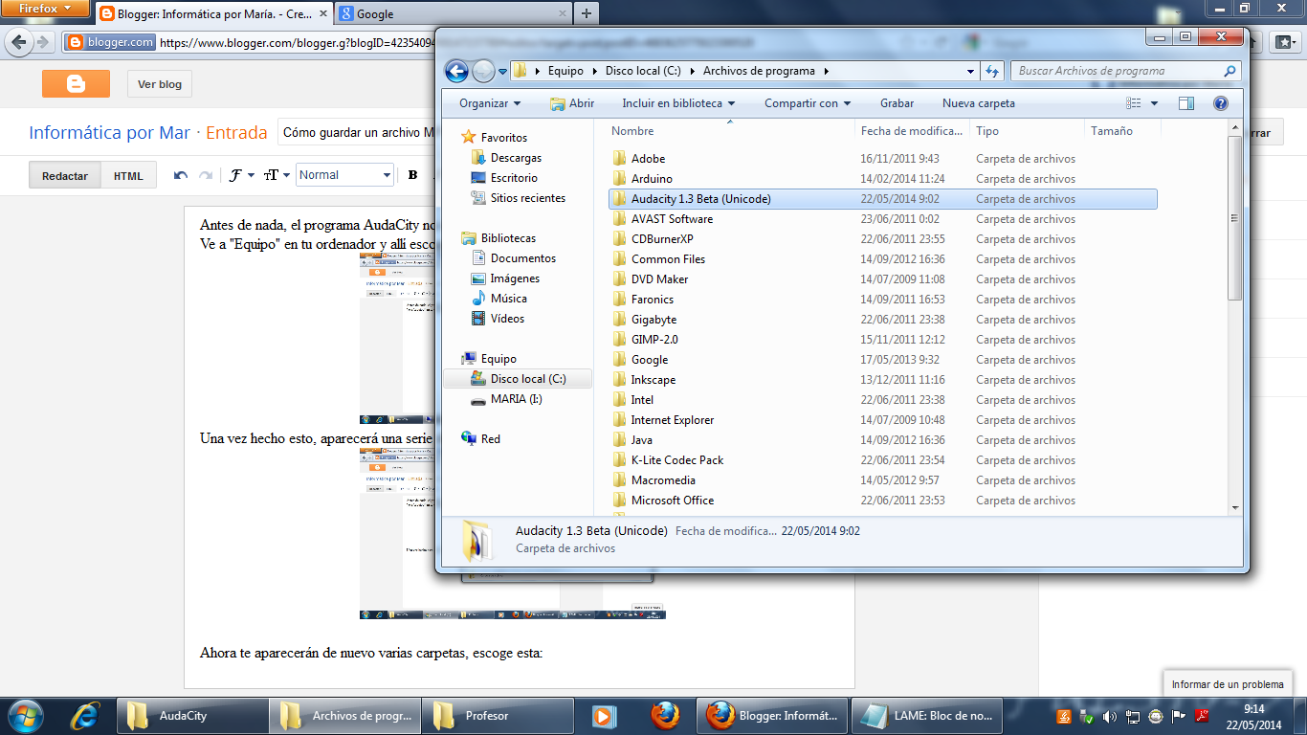This screenshot has width=1307, height=735.
Task: Open the Documentos library
Action: (x=522, y=258)
